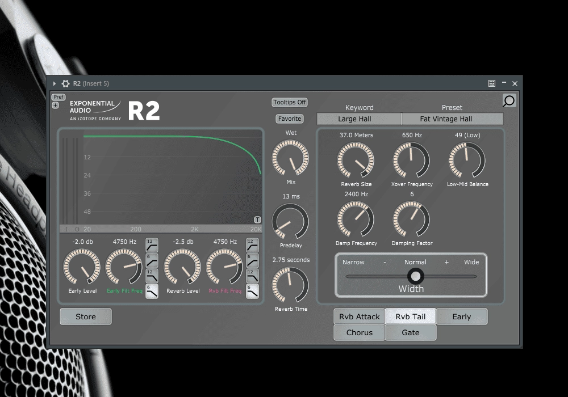Open the plugin search magnifier icon

click(x=509, y=101)
